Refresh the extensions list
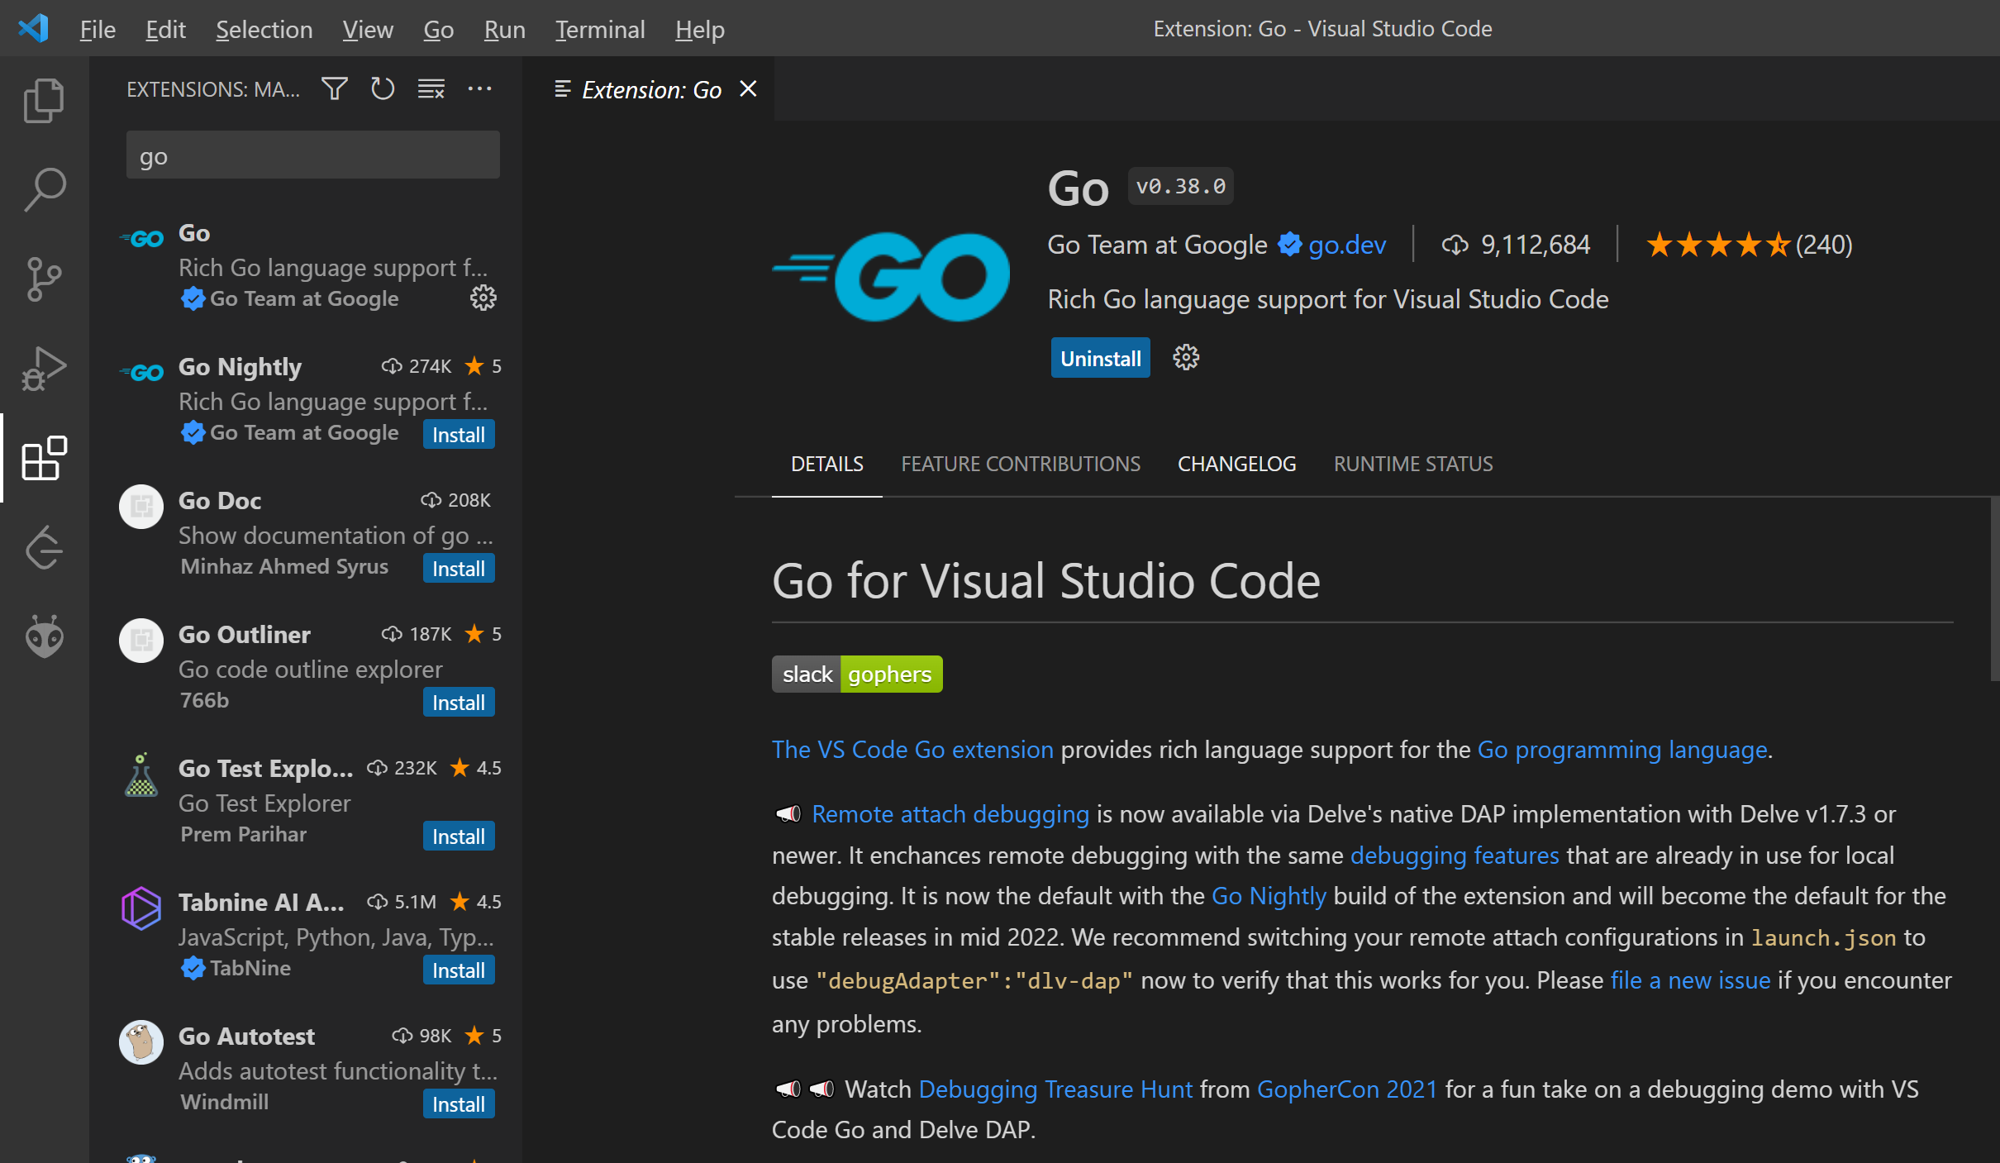The width and height of the screenshot is (2000, 1163). [382, 88]
